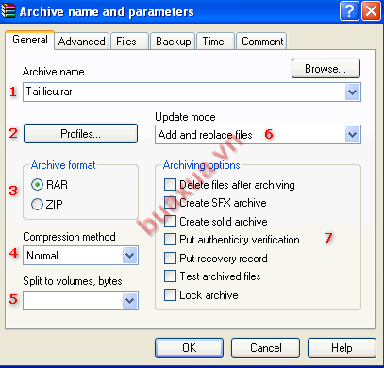This screenshot has width=384, height=368.
Task: Click the question mark help button in title bar
Action: 349,11
